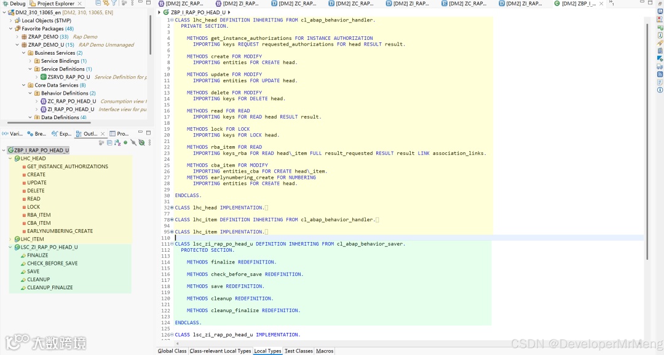Expand Local Objects ($TMP) node

click(x=11, y=20)
